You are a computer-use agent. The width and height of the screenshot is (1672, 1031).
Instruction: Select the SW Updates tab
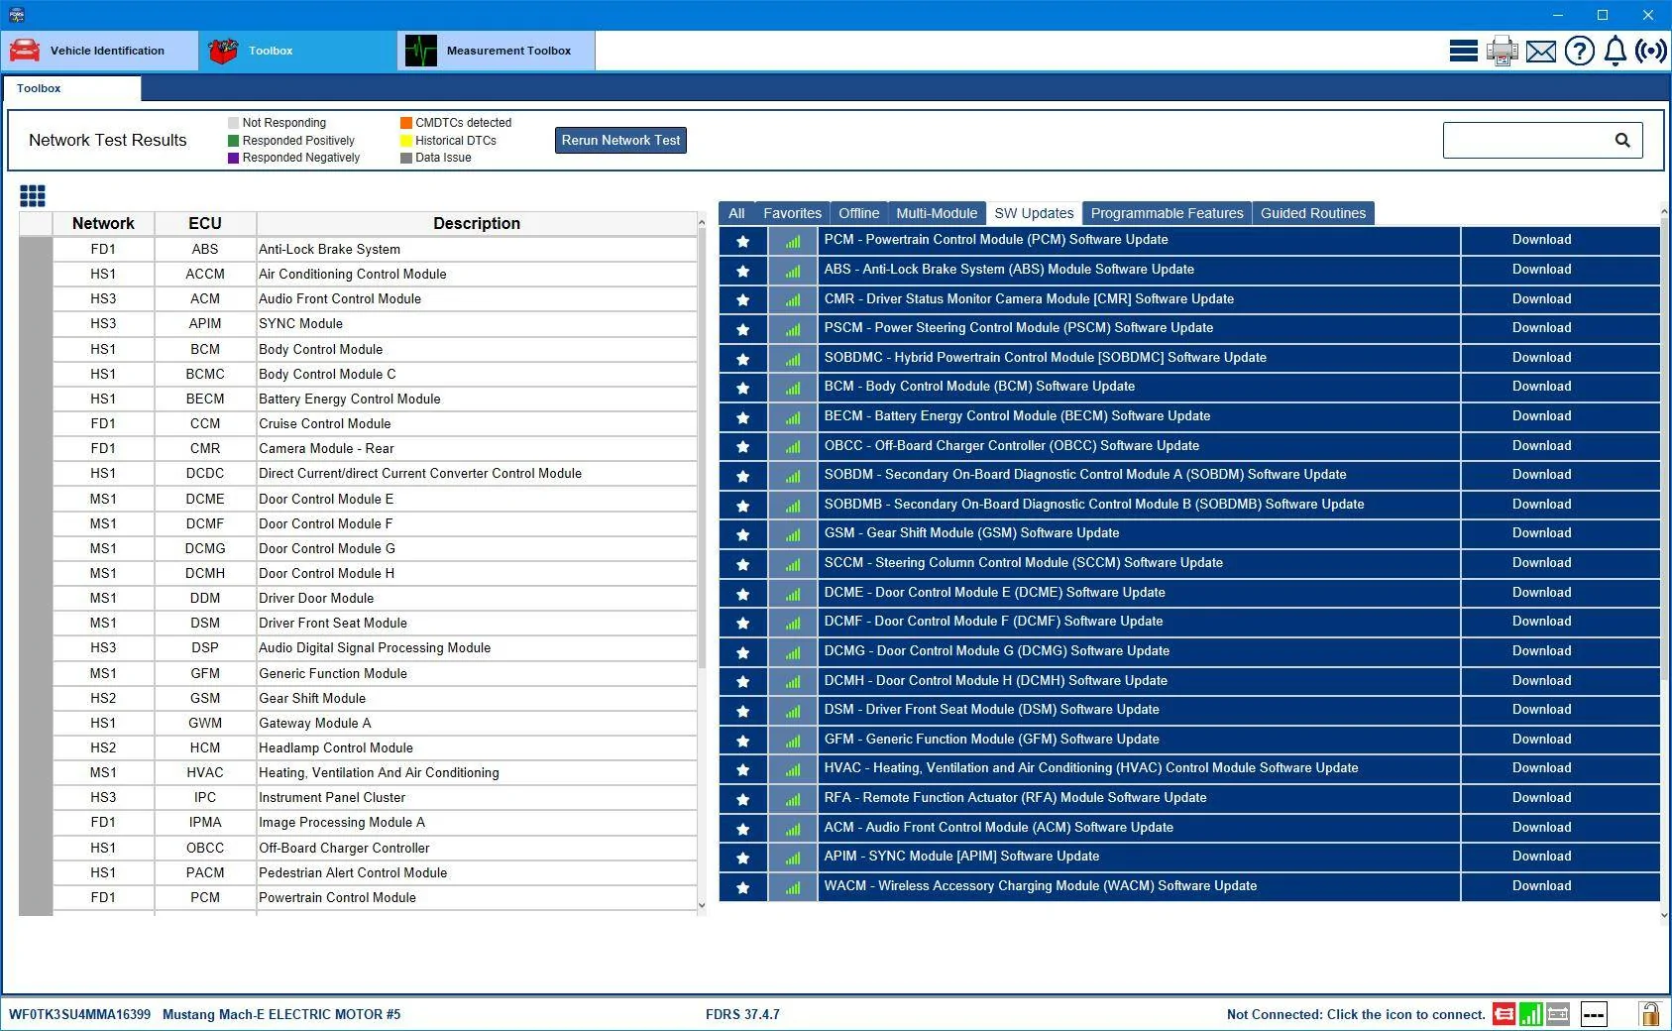pos(1034,213)
